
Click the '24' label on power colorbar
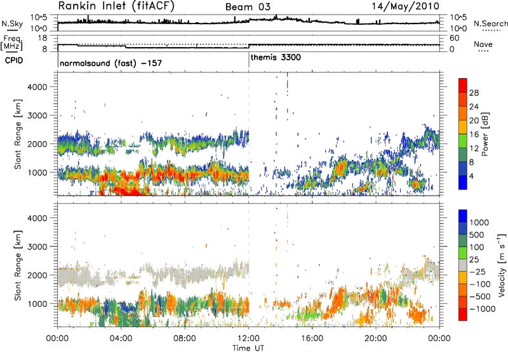474,107
